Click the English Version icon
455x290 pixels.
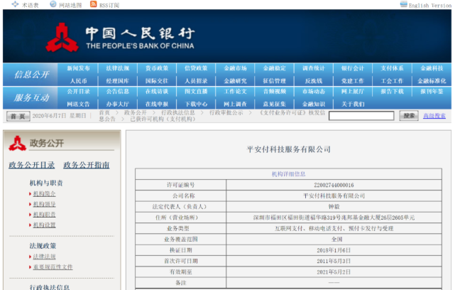[x=404, y=4]
